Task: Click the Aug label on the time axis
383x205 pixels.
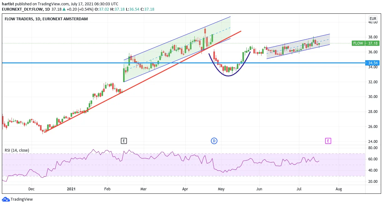Action: (x=338, y=189)
